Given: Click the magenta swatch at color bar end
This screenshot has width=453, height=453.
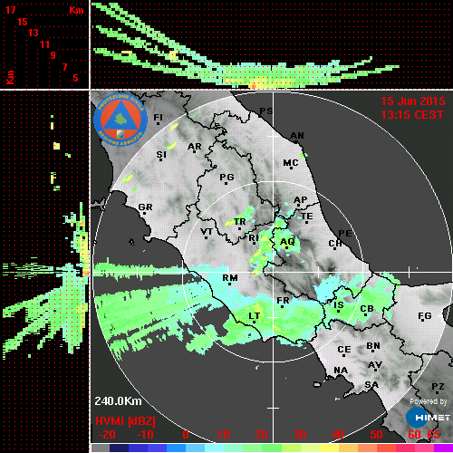Looking at the screenshot, I should tap(443, 448).
